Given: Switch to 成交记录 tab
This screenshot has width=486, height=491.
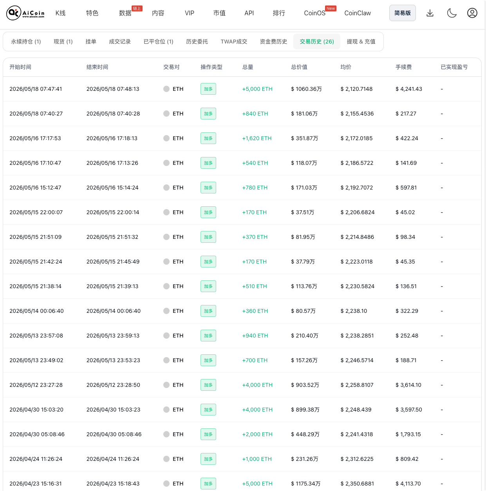Looking at the screenshot, I should 120,42.
